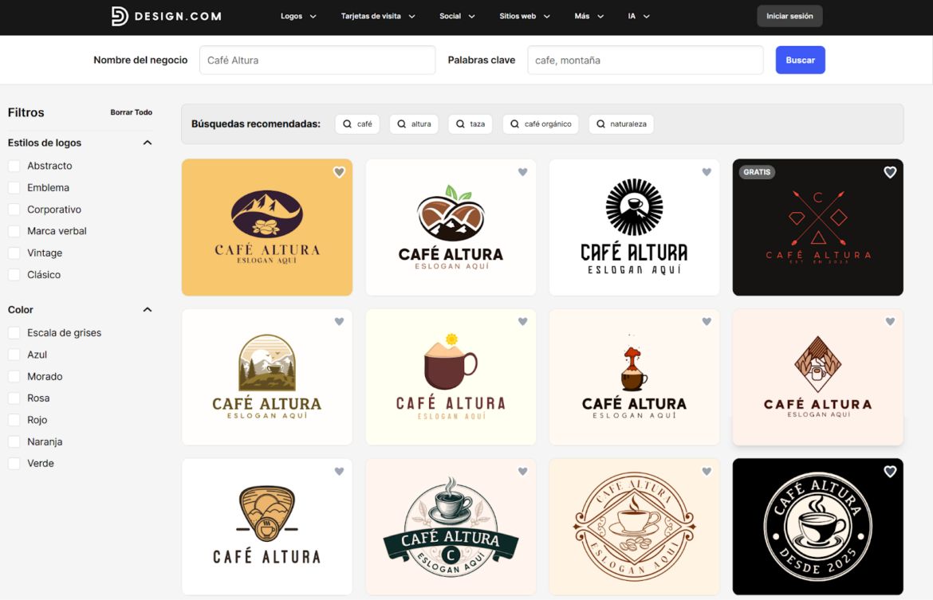Check the Rosa color swatch option
Image resolution: width=933 pixels, height=600 pixels.
(x=13, y=398)
